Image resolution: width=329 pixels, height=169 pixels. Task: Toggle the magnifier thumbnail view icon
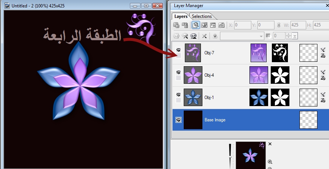195,25
